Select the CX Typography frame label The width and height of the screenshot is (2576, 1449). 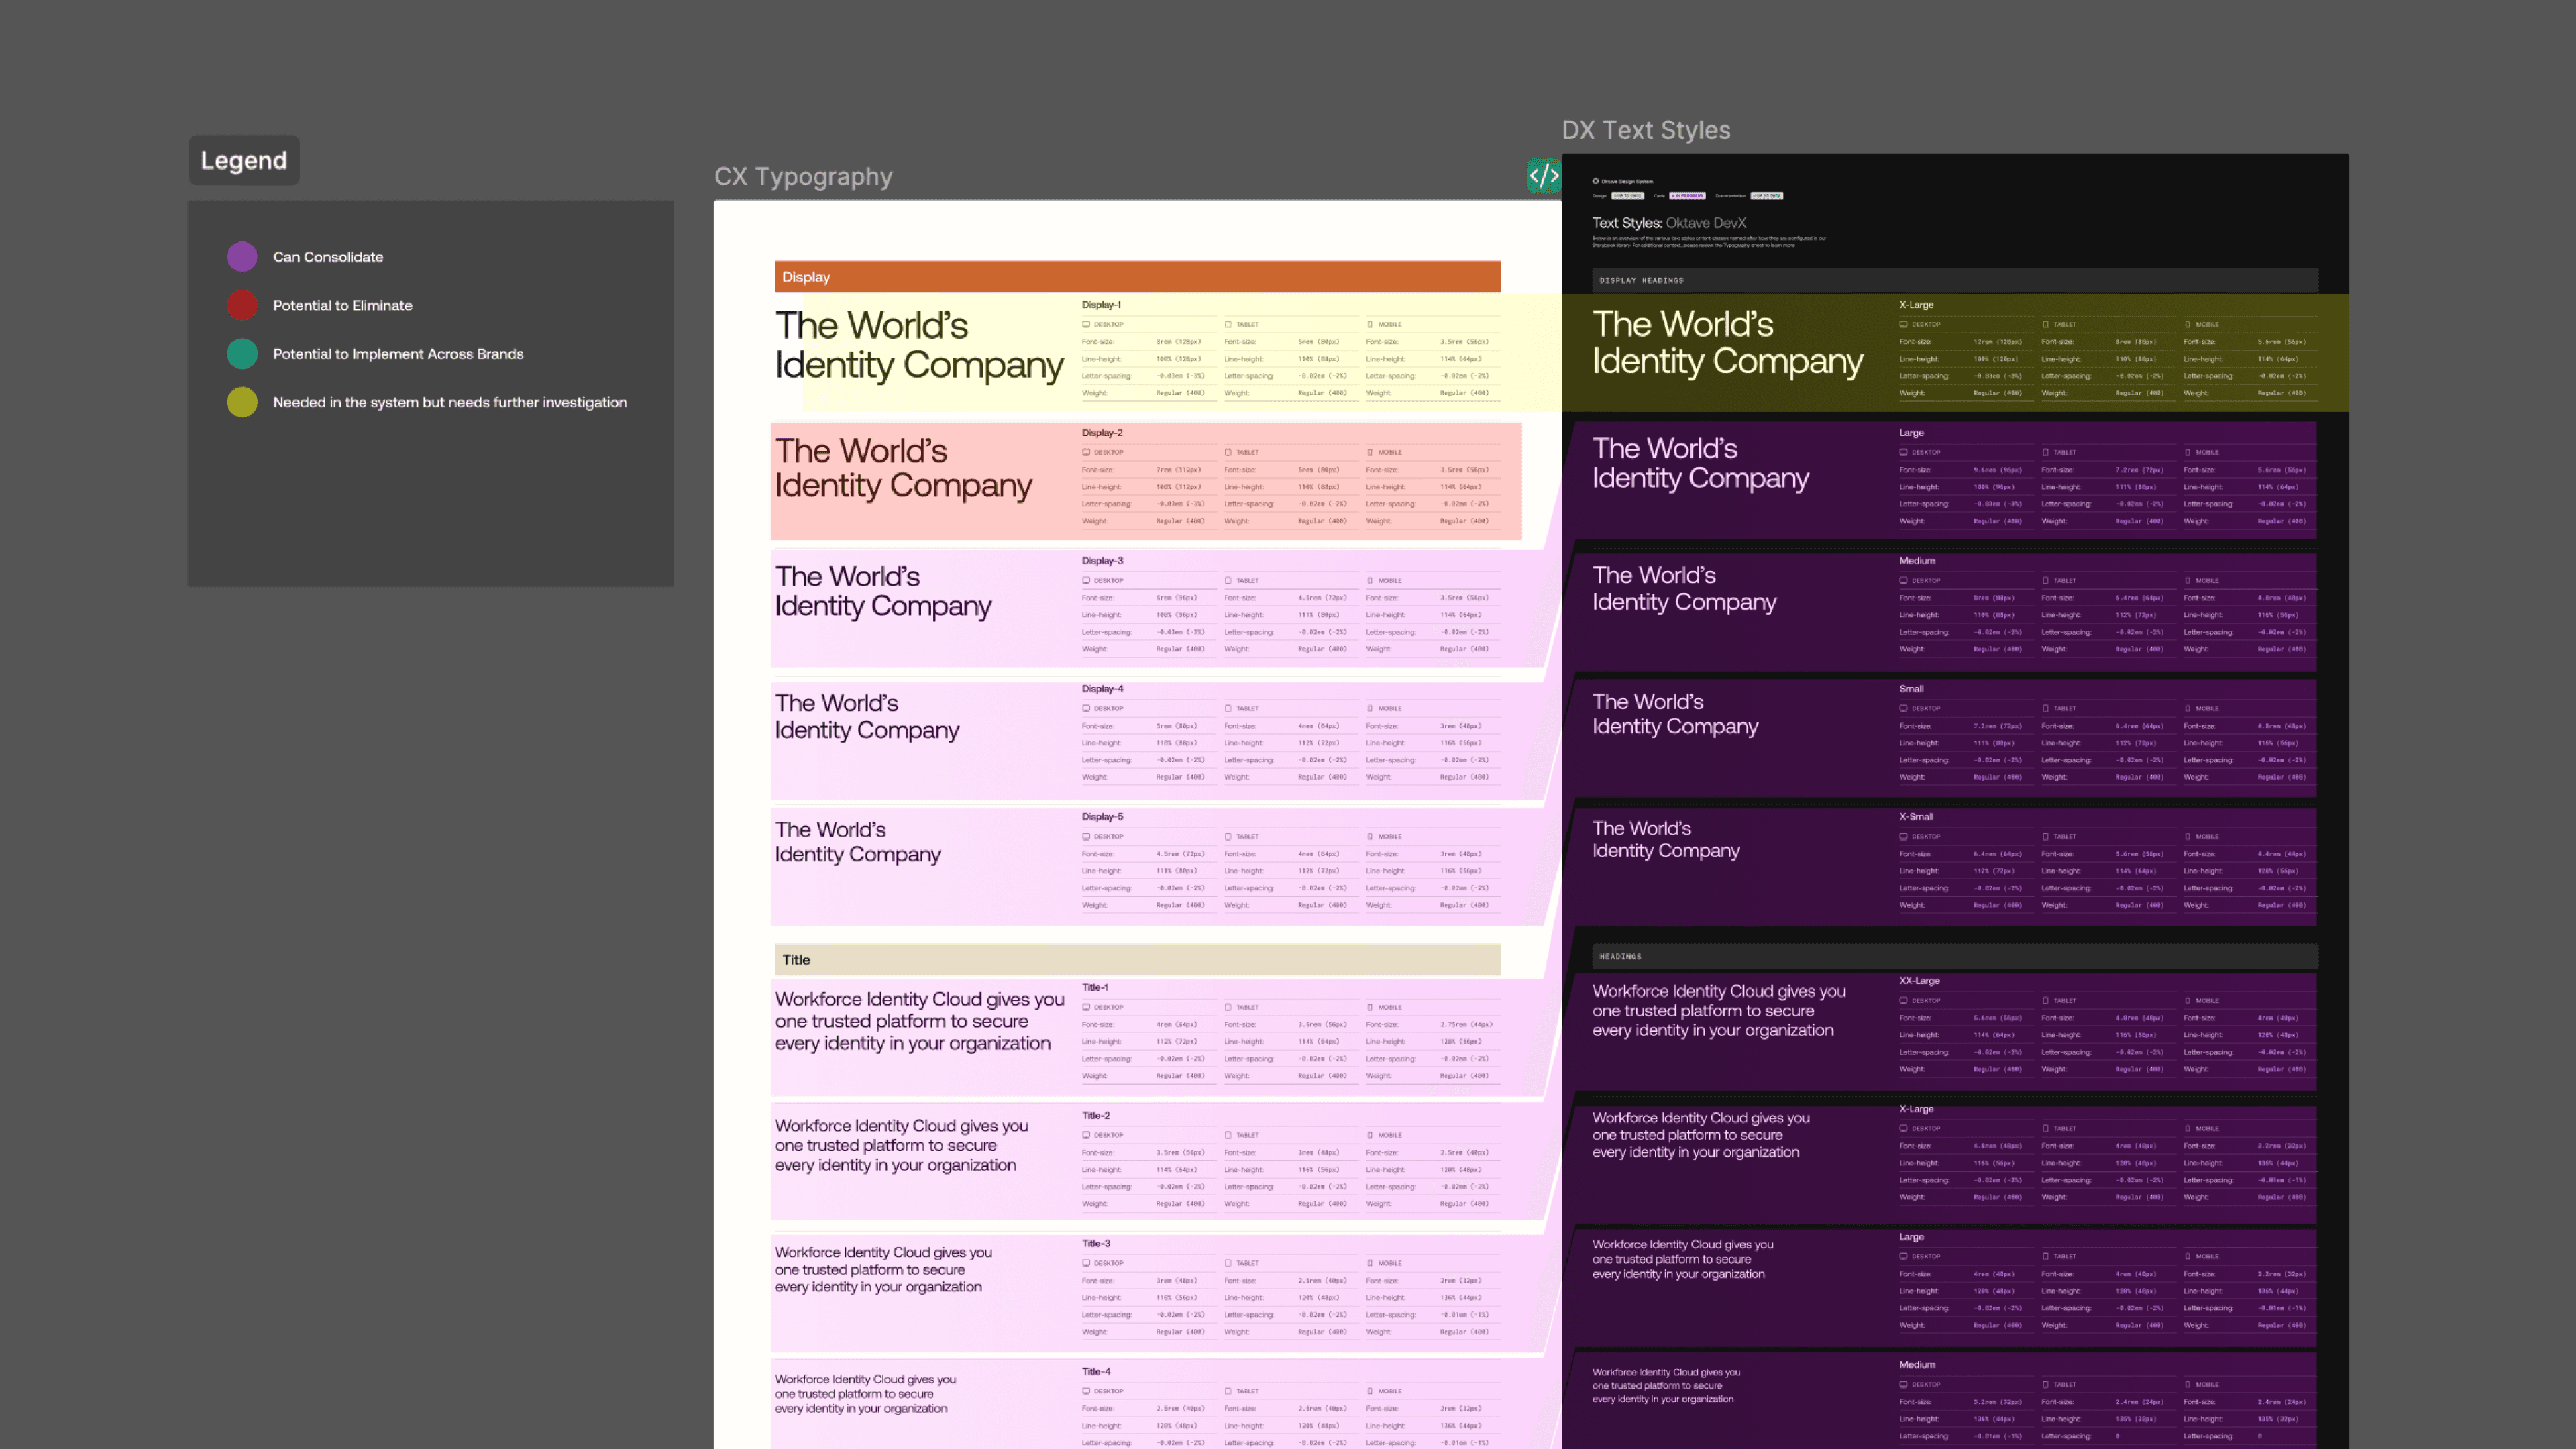[803, 177]
